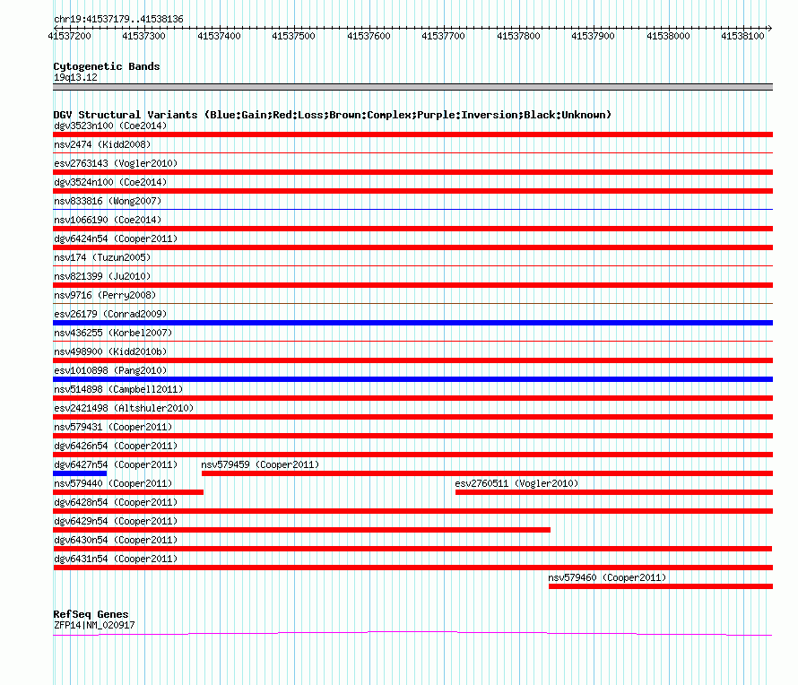Click the Cytogenetic Bands track heading
Screen dimensions: 798x685
click(107, 66)
